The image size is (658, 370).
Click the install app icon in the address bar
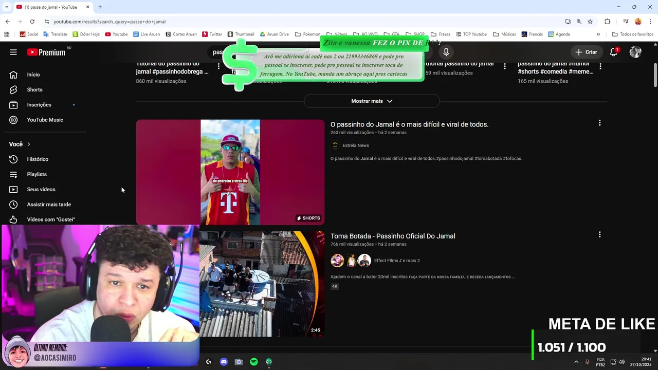coord(568,22)
